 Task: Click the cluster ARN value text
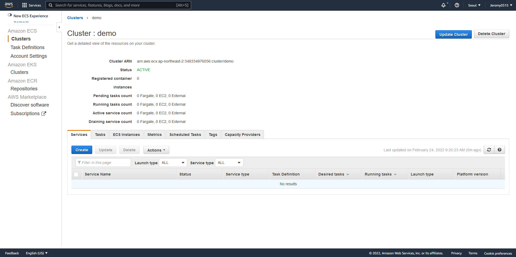point(185,61)
